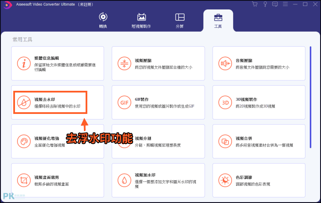Click the 色彩調節 sun icon

[x=225, y=180]
